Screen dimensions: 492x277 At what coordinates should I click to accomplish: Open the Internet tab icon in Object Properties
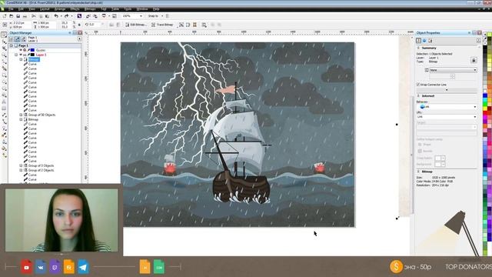coord(424,41)
